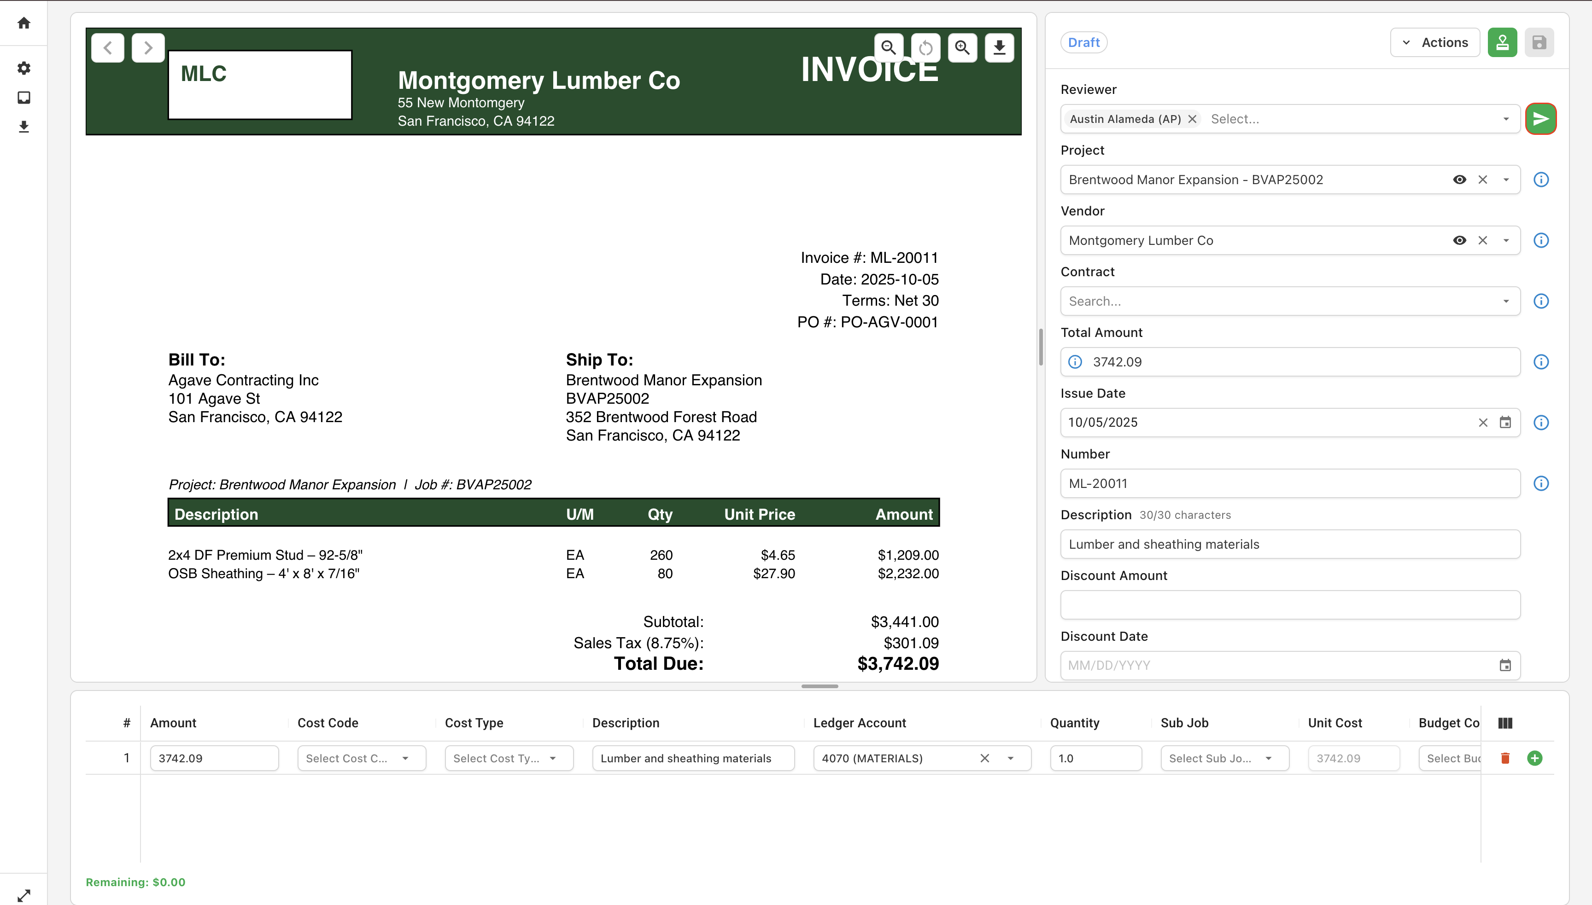Viewport: 1592px width, 905px height.
Task: Click the green assign user button
Action: click(1503, 42)
